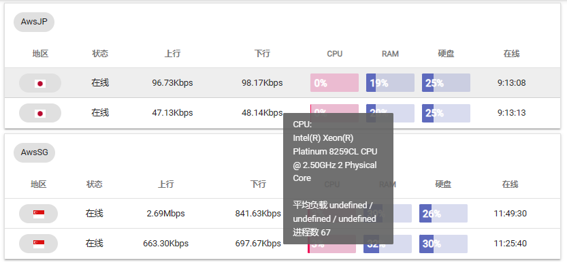This screenshot has height=262, width=567.
Task: Click the Singapore flag in the 11:25:40 row
Action: [x=39, y=244]
